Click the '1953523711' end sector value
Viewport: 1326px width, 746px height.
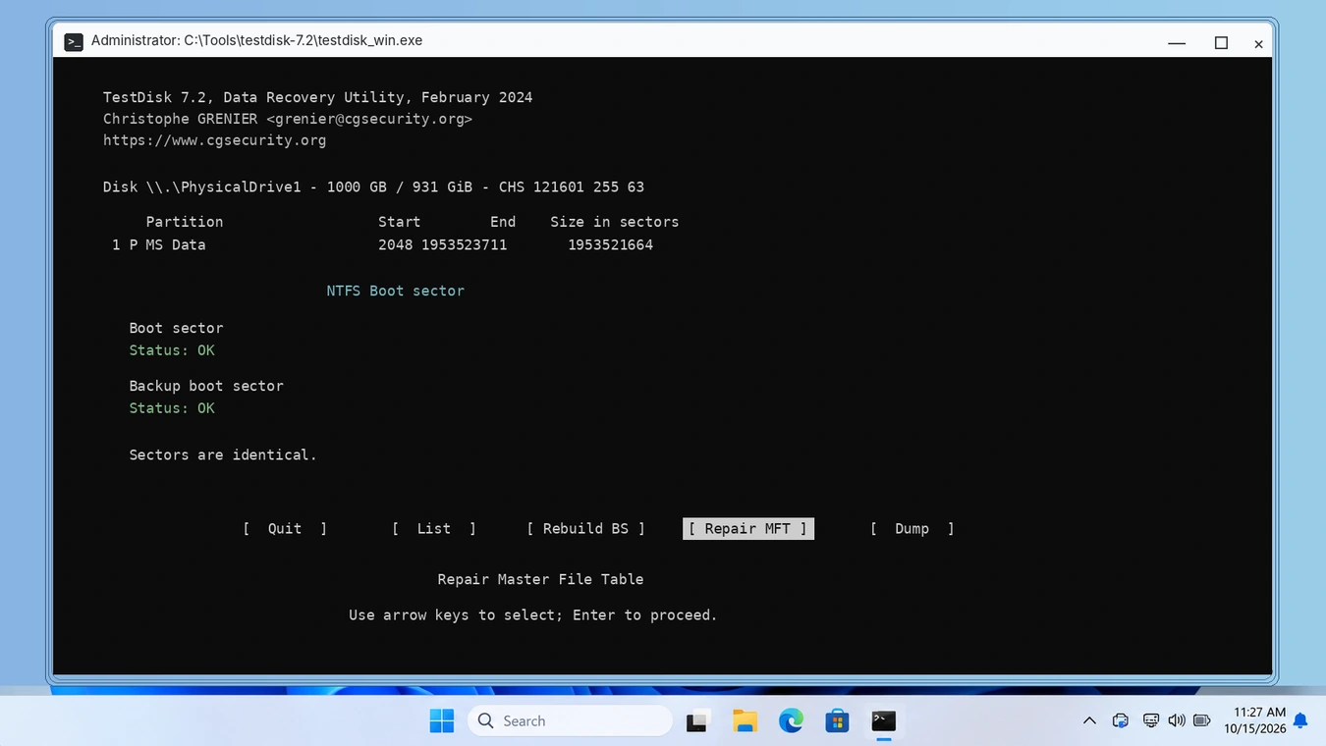(465, 245)
